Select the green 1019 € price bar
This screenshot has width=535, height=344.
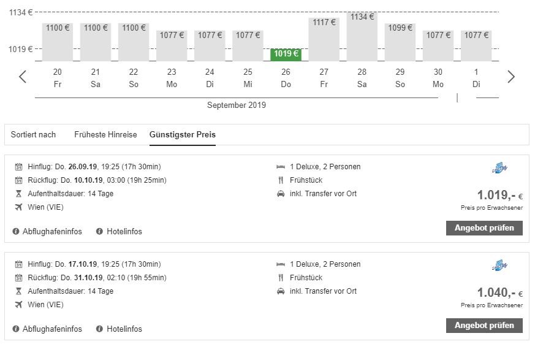pos(286,54)
